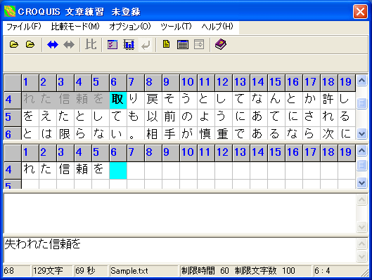
Task: Click the 許 cell in upper grid row 4
Action: point(329,100)
